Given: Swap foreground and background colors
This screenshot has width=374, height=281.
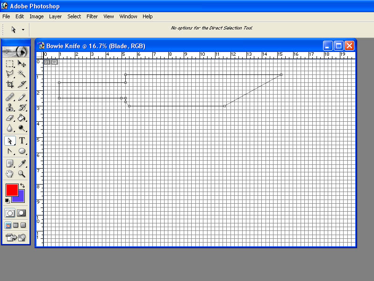Looking at the screenshot, I should click(x=22, y=185).
